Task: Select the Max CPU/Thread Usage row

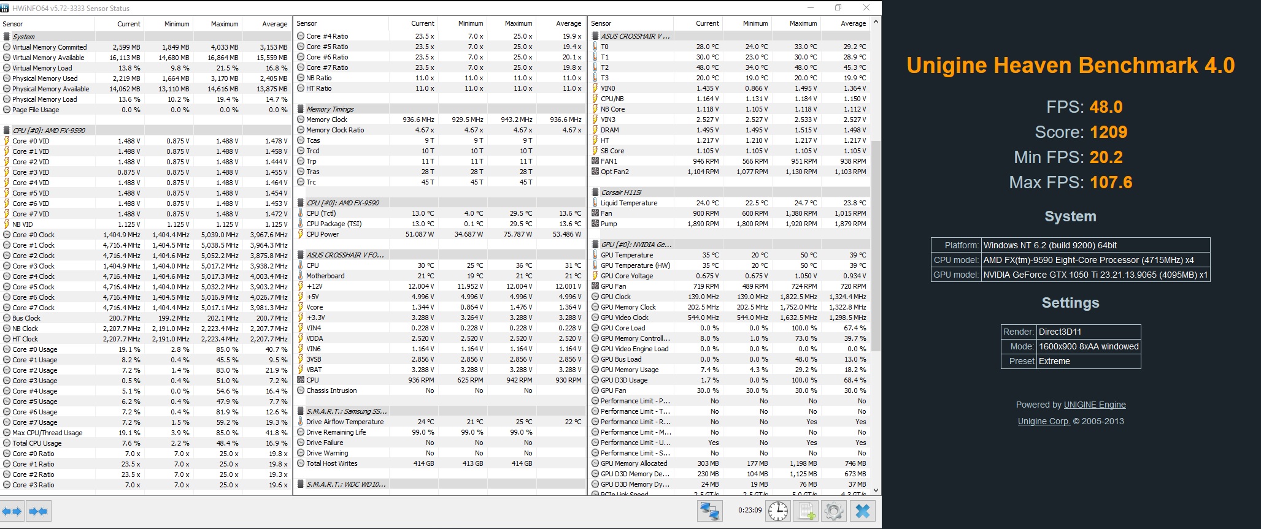Action: (x=145, y=433)
